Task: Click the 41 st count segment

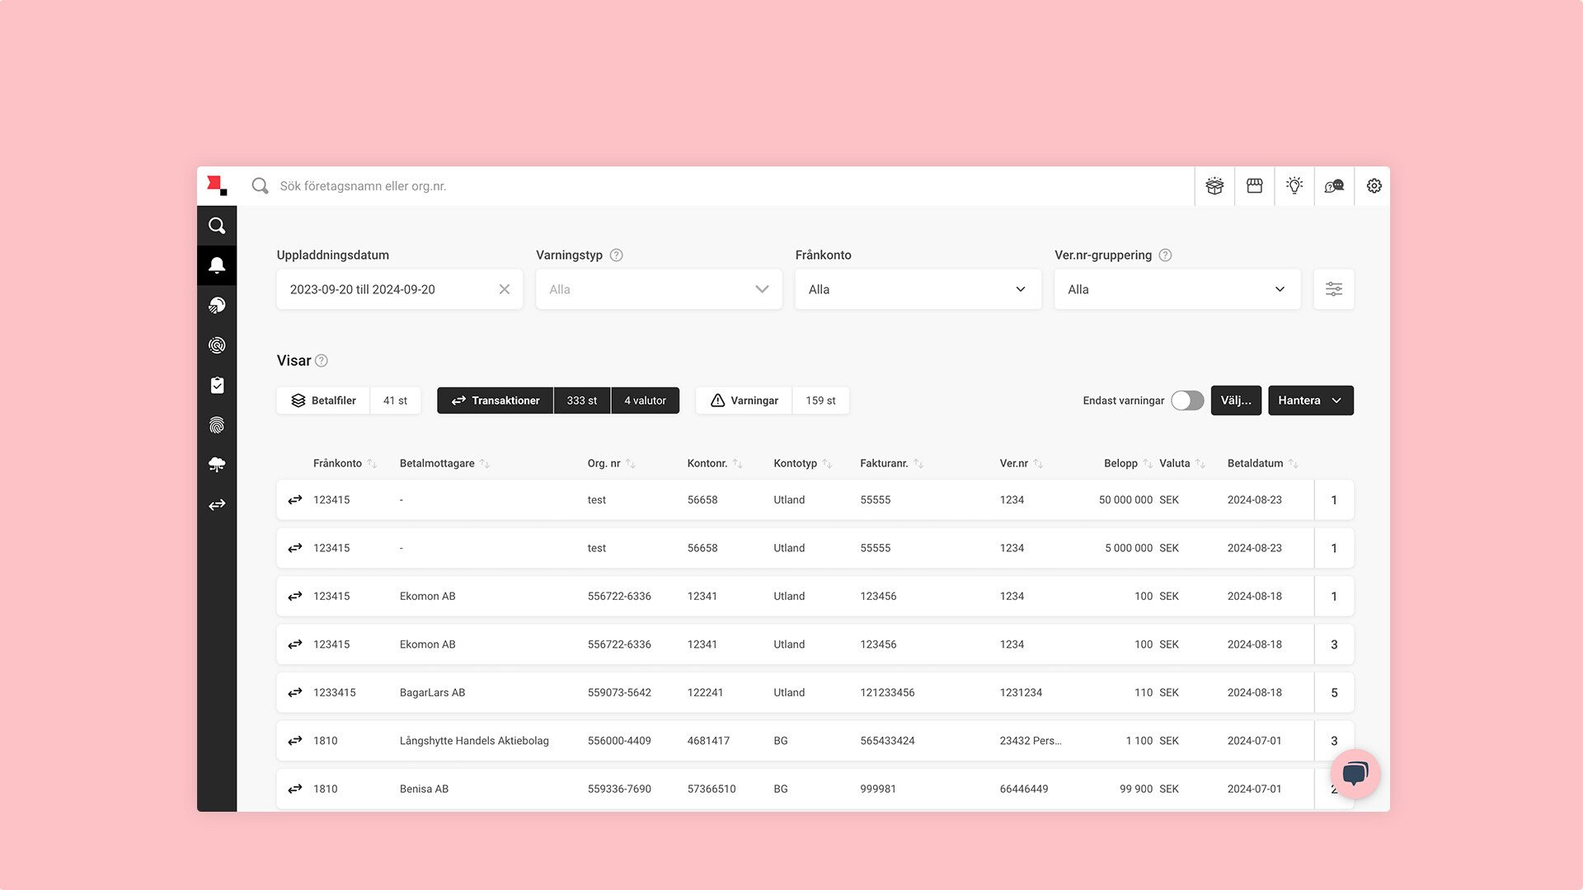Action: pyautogui.click(x=395, y=400)
